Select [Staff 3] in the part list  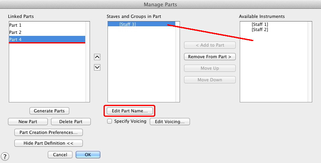click(x=127, y=25)
